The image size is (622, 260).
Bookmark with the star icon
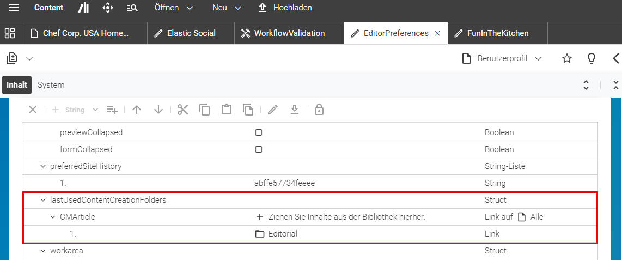(x=567, y=59)
